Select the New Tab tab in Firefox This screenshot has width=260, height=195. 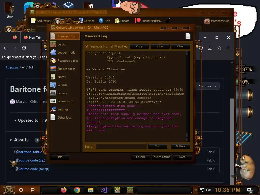[x=32, y=38]
